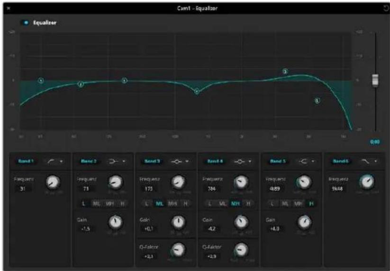Click Band 2 frequency field showing 73
Image resolution: width=390 pixels, height=271 pixels.
(x=86, y=189)
